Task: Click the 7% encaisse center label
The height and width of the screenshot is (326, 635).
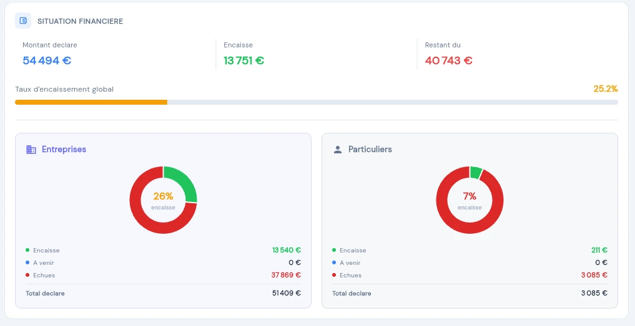Action: click(x=470, y=197)
